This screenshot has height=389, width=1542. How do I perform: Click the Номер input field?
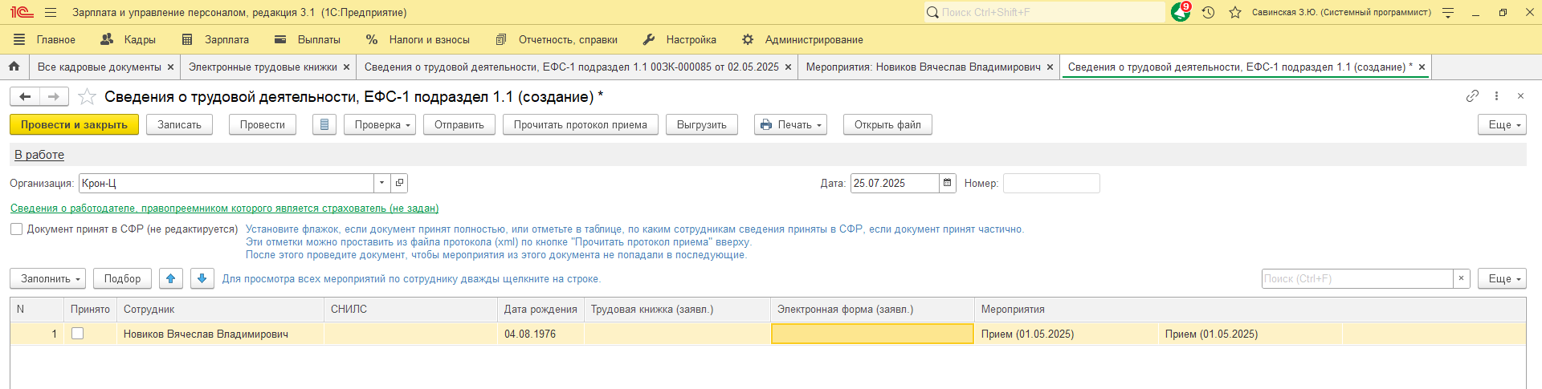point(1050,184)
